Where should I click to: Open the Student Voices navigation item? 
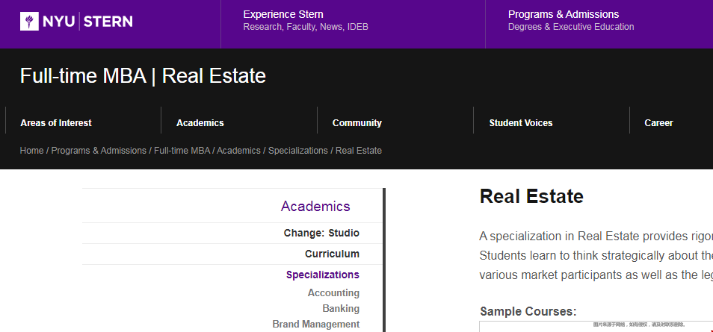point(521,123)
